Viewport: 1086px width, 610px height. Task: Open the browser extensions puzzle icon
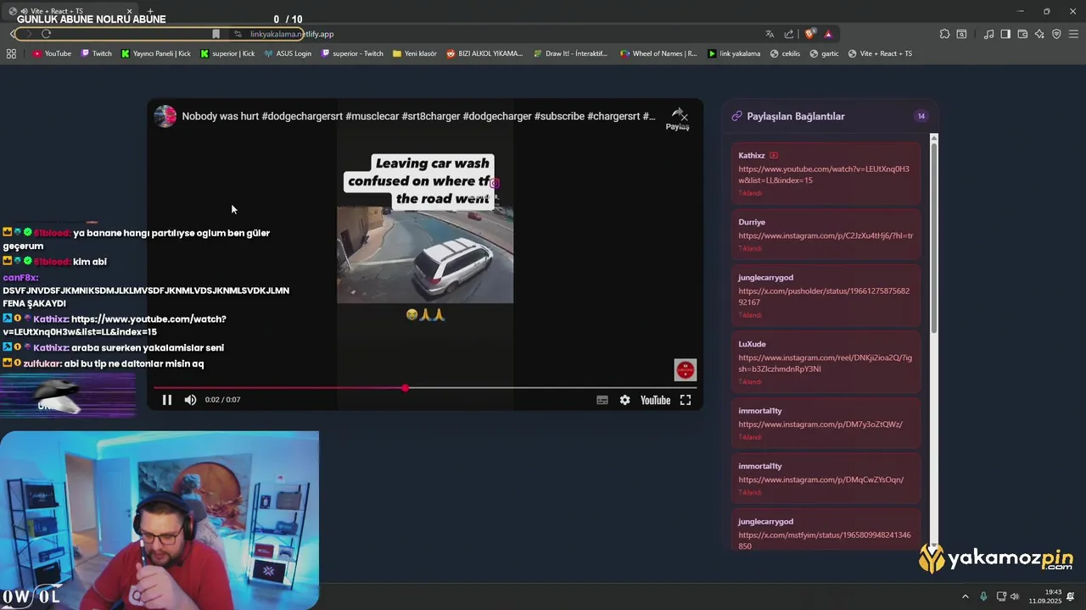944,34
